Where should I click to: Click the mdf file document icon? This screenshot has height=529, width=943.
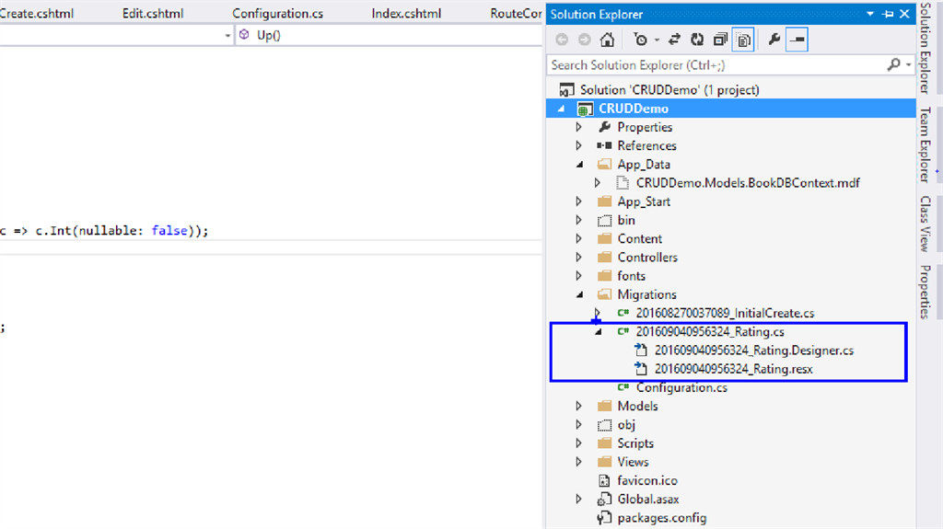[x=623, y=183]
